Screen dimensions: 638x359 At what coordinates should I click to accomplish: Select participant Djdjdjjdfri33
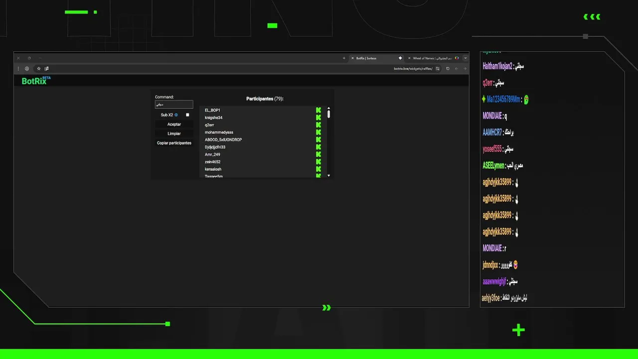(215, 147)
